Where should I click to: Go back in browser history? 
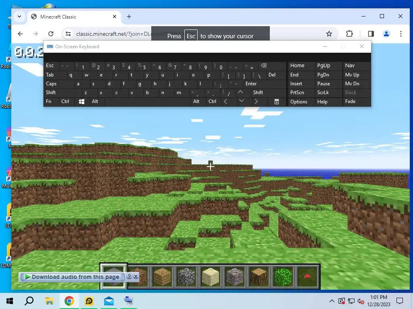[x=20, y=34]
